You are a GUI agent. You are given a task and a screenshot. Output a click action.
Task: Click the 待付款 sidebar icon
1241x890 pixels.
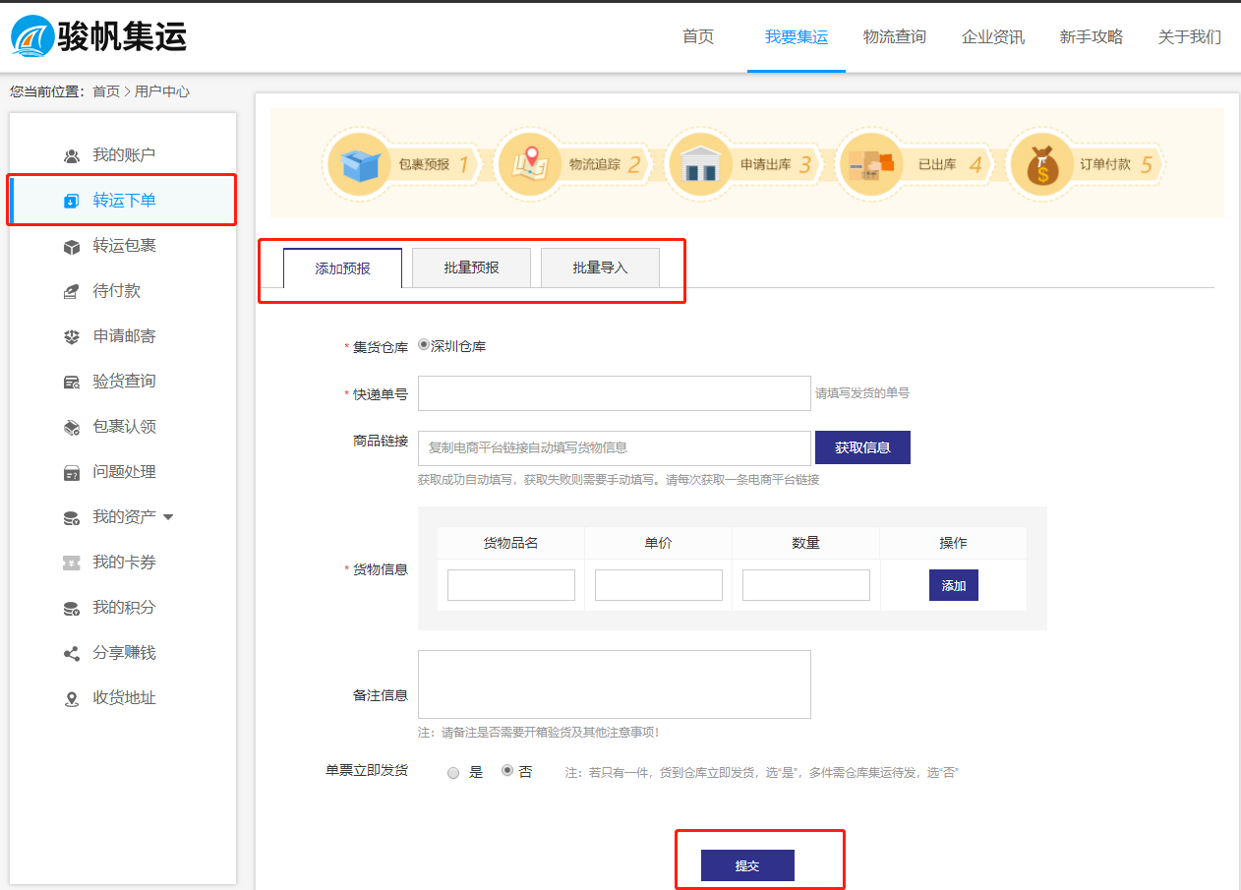click(x=72, y=291)
